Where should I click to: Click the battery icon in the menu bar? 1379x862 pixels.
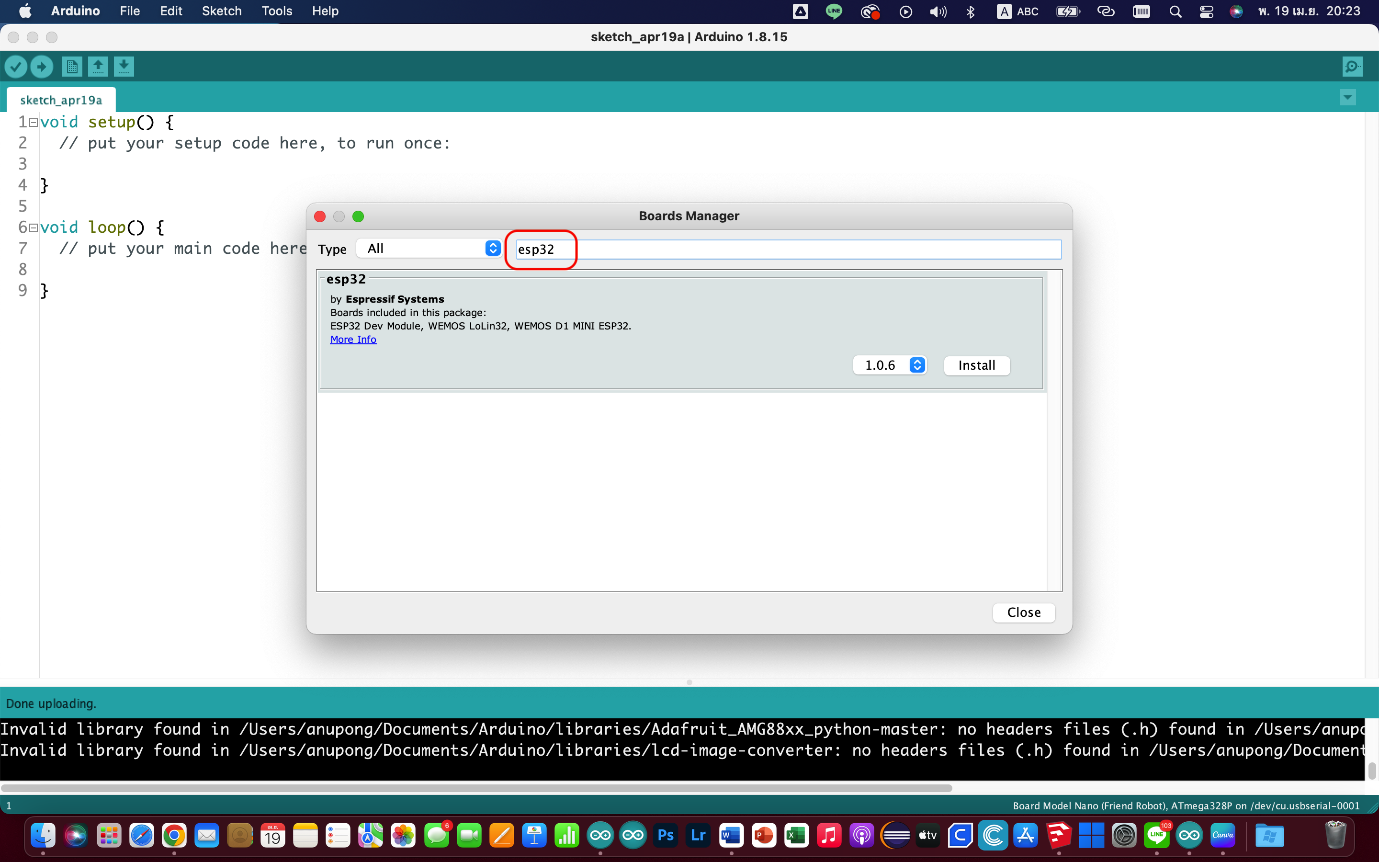point(1068,11)
